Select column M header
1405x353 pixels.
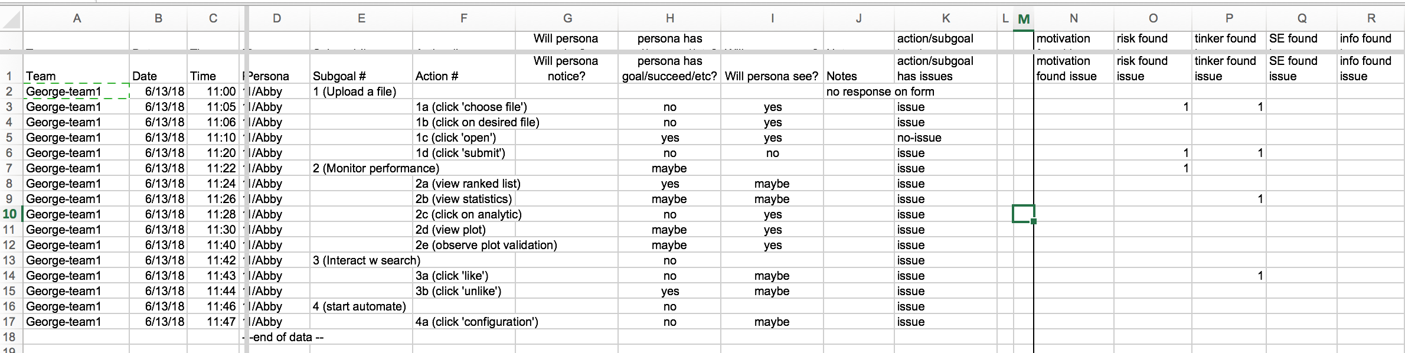tap(1024, 19)
